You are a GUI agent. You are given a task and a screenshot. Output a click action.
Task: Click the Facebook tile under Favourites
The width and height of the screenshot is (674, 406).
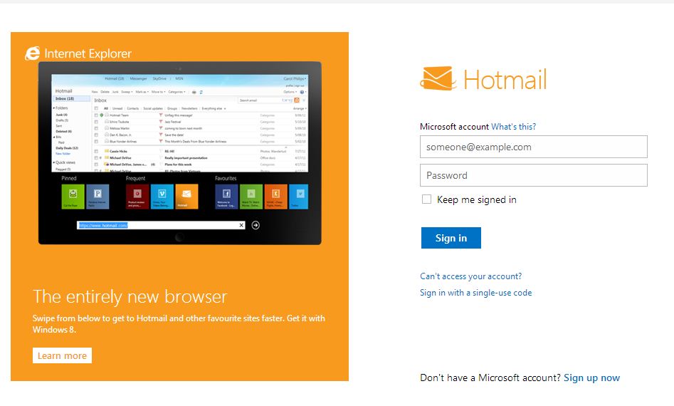pyautogui.click(x=226, y=197)
